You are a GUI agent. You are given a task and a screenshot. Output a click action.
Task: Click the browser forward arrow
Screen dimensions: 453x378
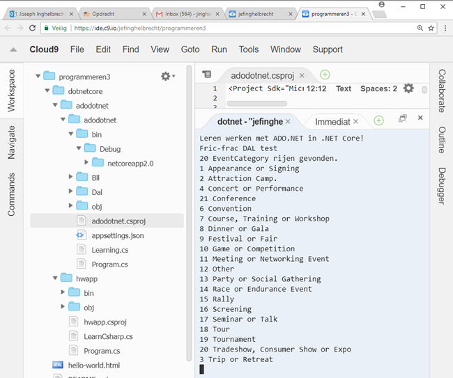[x=20, y=28]
